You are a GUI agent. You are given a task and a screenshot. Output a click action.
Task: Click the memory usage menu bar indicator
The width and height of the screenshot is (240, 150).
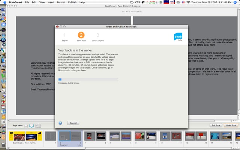(x=151, y=2)
